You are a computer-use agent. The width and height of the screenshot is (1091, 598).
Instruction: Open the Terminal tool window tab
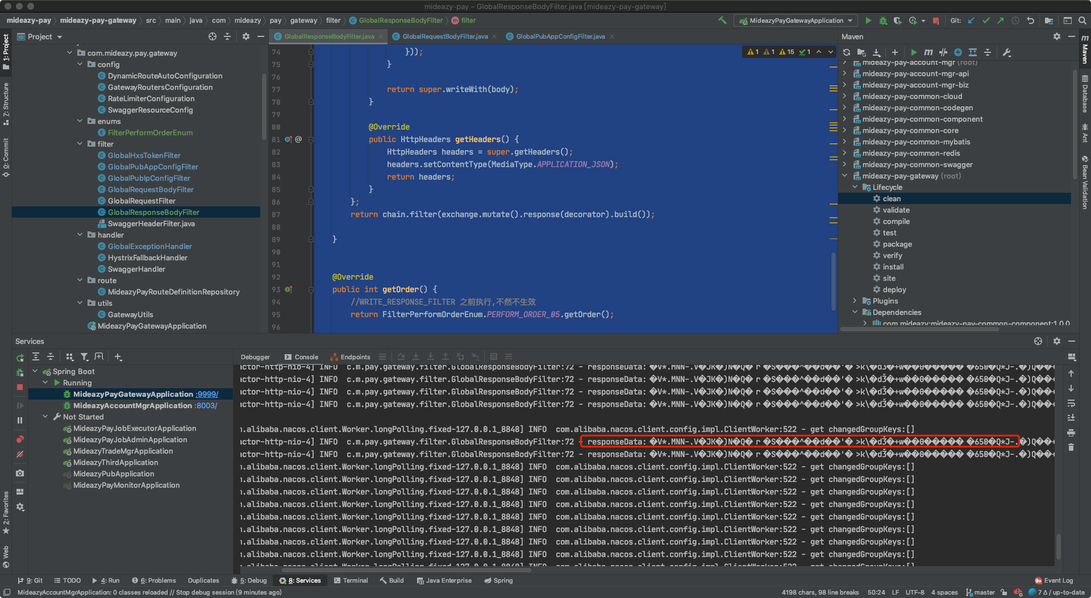coord(351,580)
